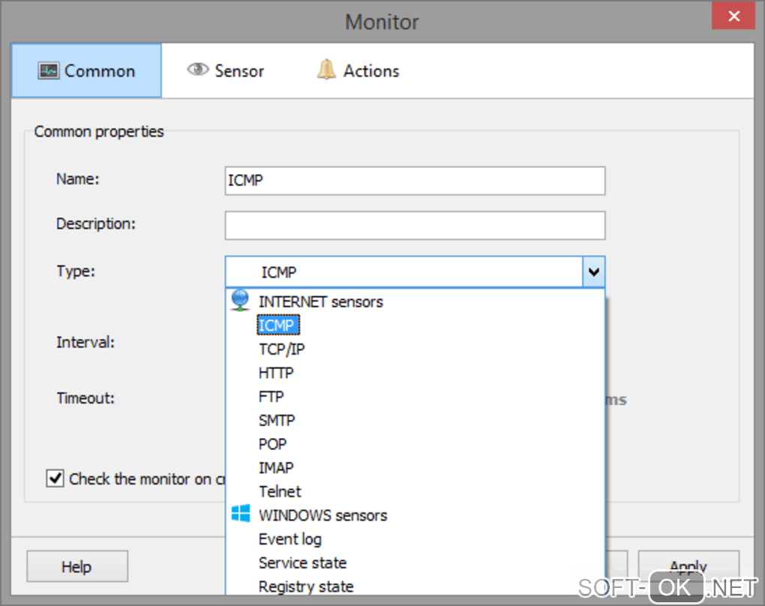The image size is (765, 606).
Task: Click into the Name field
Action: pos(414,181)
